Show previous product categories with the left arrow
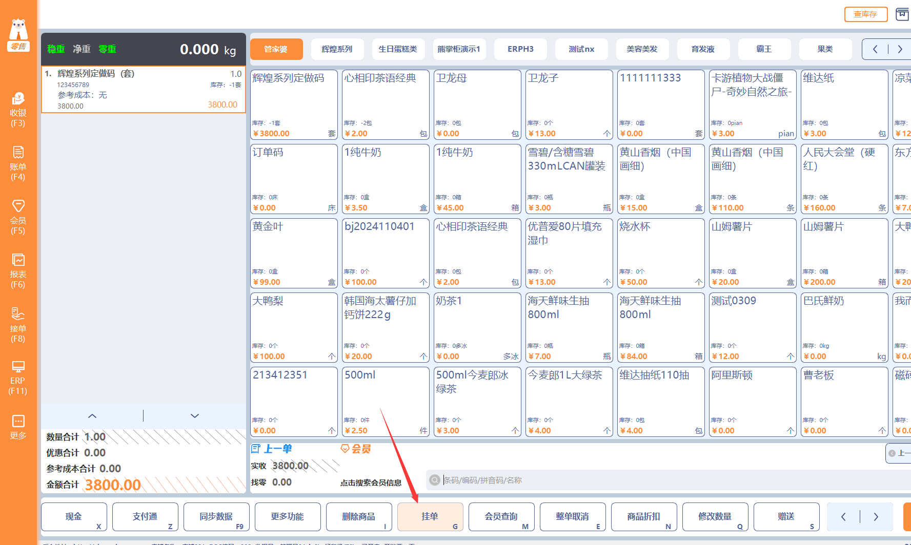 [x=875, y=49]
